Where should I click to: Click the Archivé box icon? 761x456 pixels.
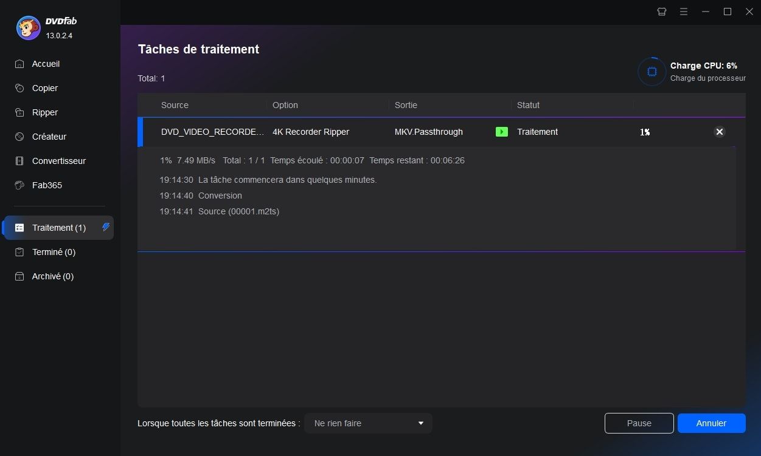pos(19,276)
